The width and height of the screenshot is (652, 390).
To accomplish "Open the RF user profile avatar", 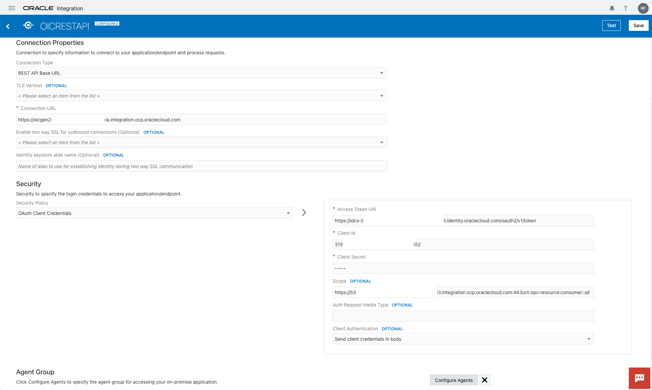I will point(643,8).
